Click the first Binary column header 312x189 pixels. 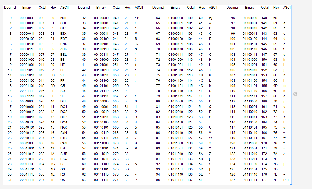pos(27,7)
